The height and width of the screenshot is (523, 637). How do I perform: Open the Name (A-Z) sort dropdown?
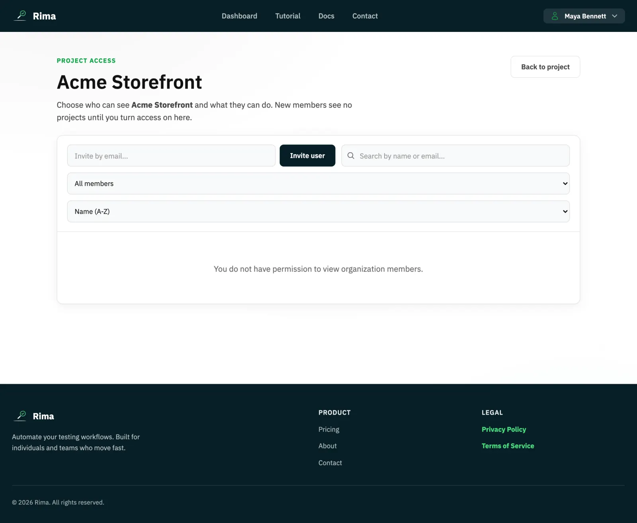(318, 211)
